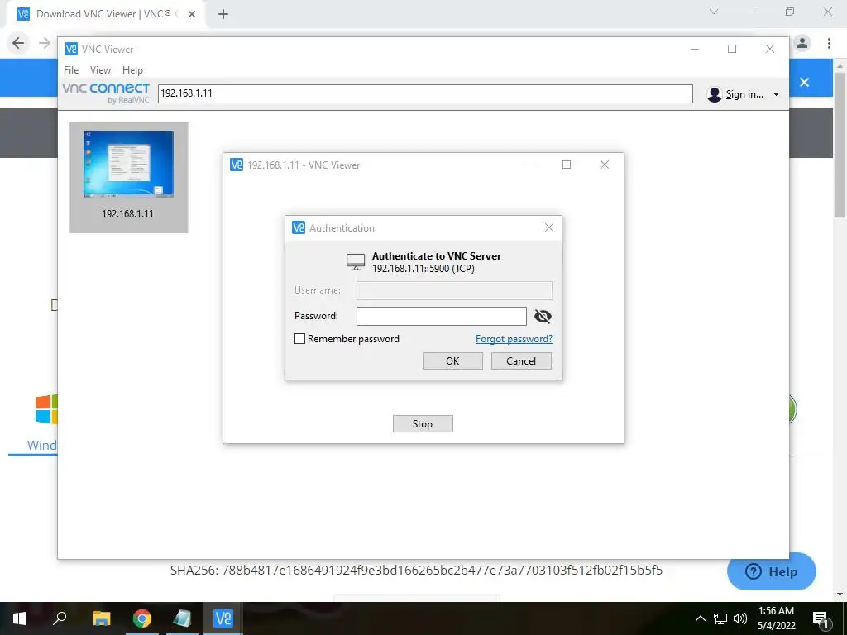Open Windows taskbar search
The height and width of the screenshot is (635, 847).
(60, 618)
